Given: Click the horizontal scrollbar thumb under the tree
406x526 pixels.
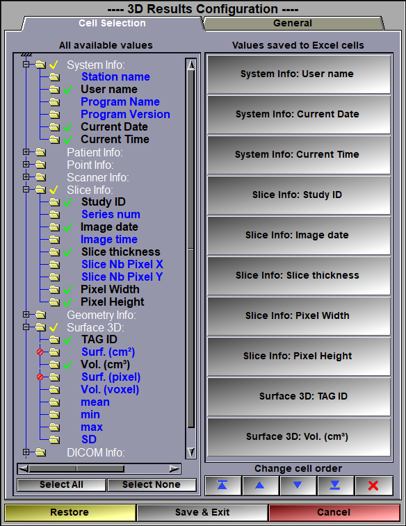Looking at the screenshot, I should pyautogui.click(x=76, y=468).
